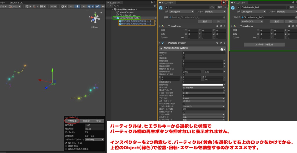
Task: Click the orientation gizmo X axis cone
Action: coord(92,17)
